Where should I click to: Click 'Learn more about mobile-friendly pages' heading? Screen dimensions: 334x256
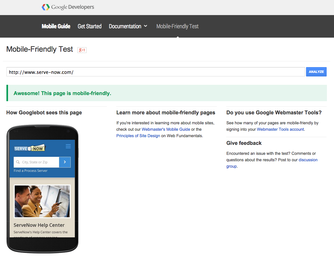[166, 113]
